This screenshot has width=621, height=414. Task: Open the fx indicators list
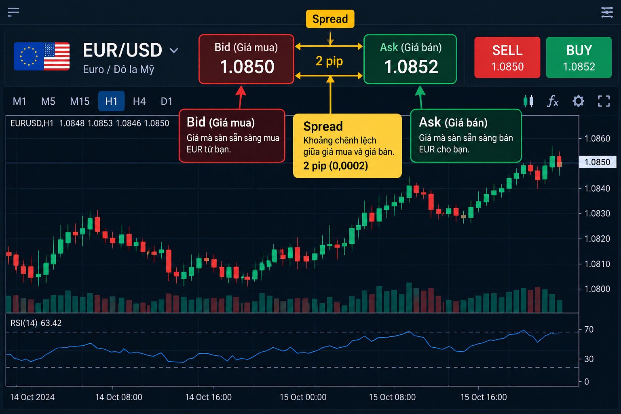click(553, 101)
